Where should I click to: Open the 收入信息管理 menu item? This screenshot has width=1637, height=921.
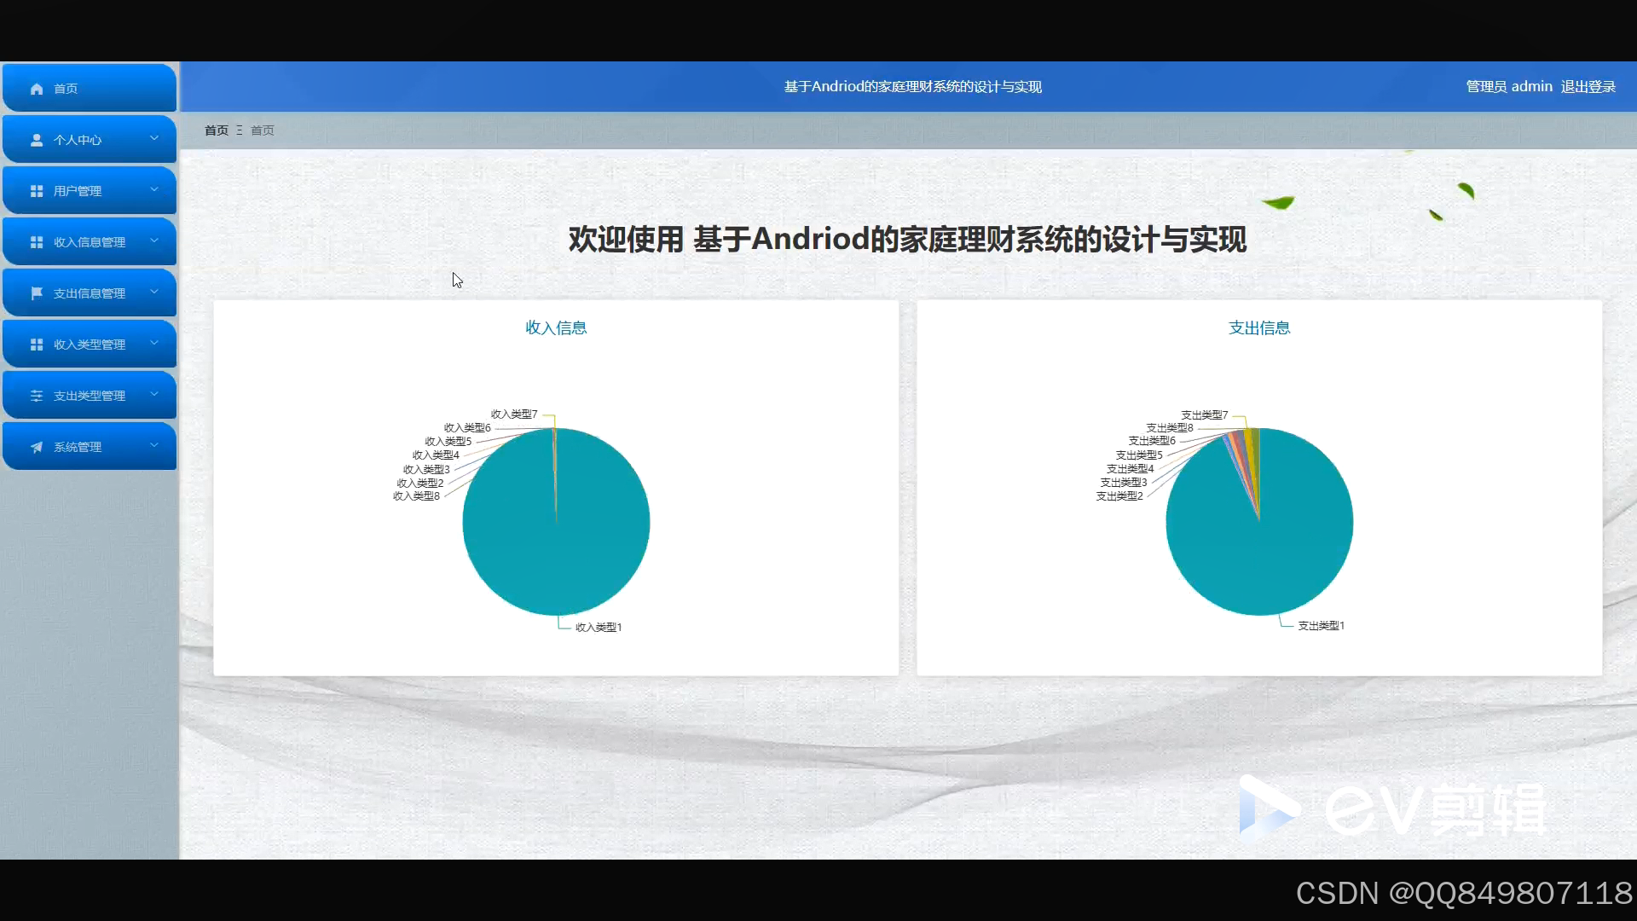click(89, 242)
